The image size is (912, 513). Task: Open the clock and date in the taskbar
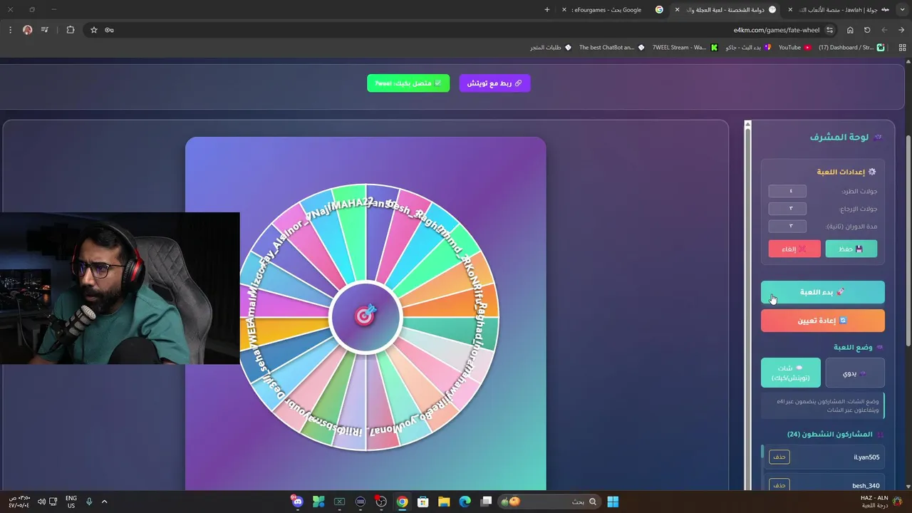click(x=19, y=502)
